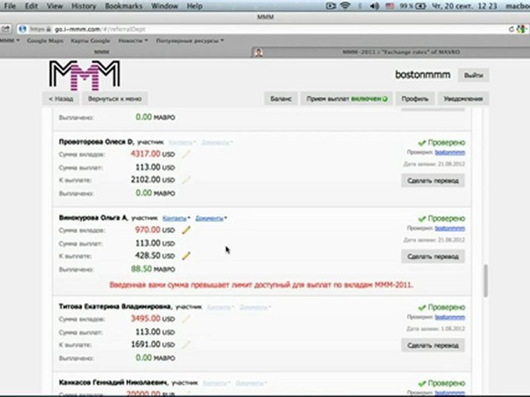The image size is (530, 397).
Task: Open Новости bookmarks dropdown
Action: click(x=133, y=40)
